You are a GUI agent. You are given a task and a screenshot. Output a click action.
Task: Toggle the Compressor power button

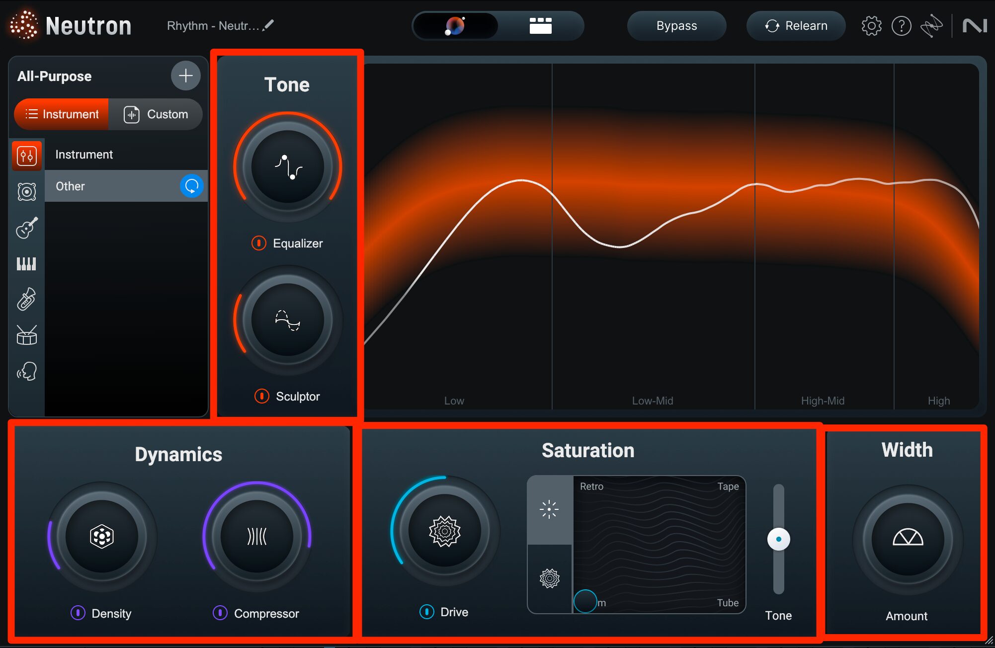point(220,613)
